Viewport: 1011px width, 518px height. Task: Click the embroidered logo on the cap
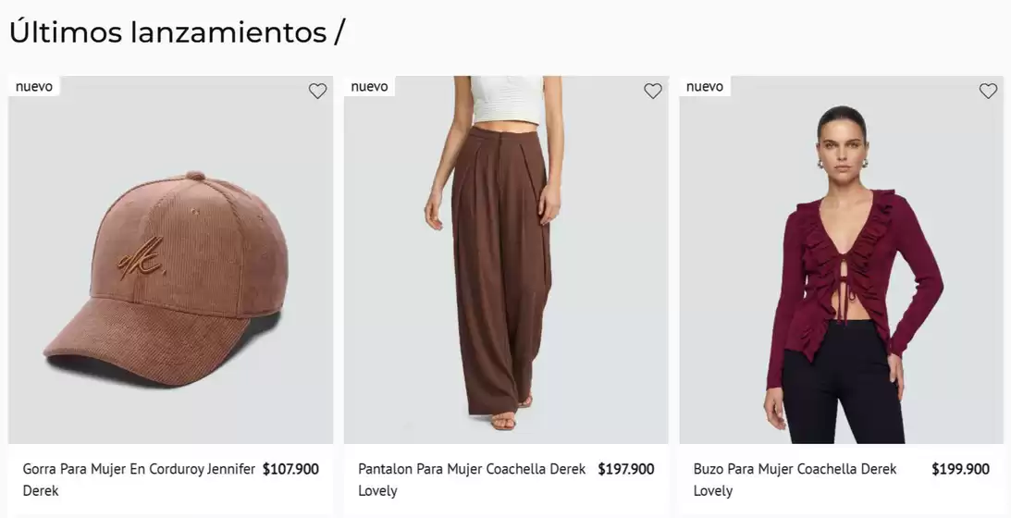[x=139, y=265]
